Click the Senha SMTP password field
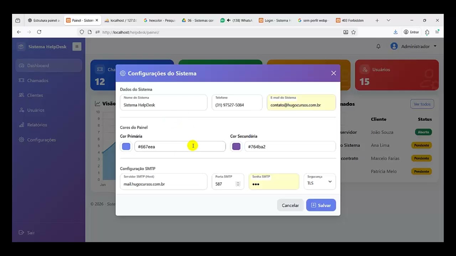The height and width of the screenshot is (256, 456). click(x=274, y=181)
